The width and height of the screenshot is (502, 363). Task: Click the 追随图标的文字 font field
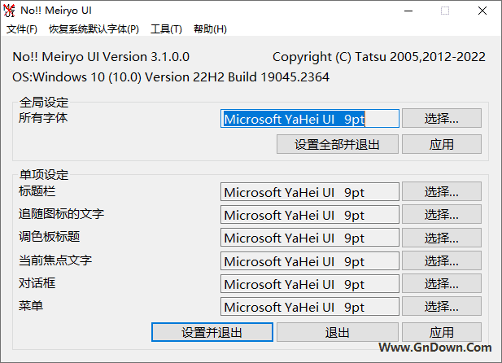click(x=310, y=215)
